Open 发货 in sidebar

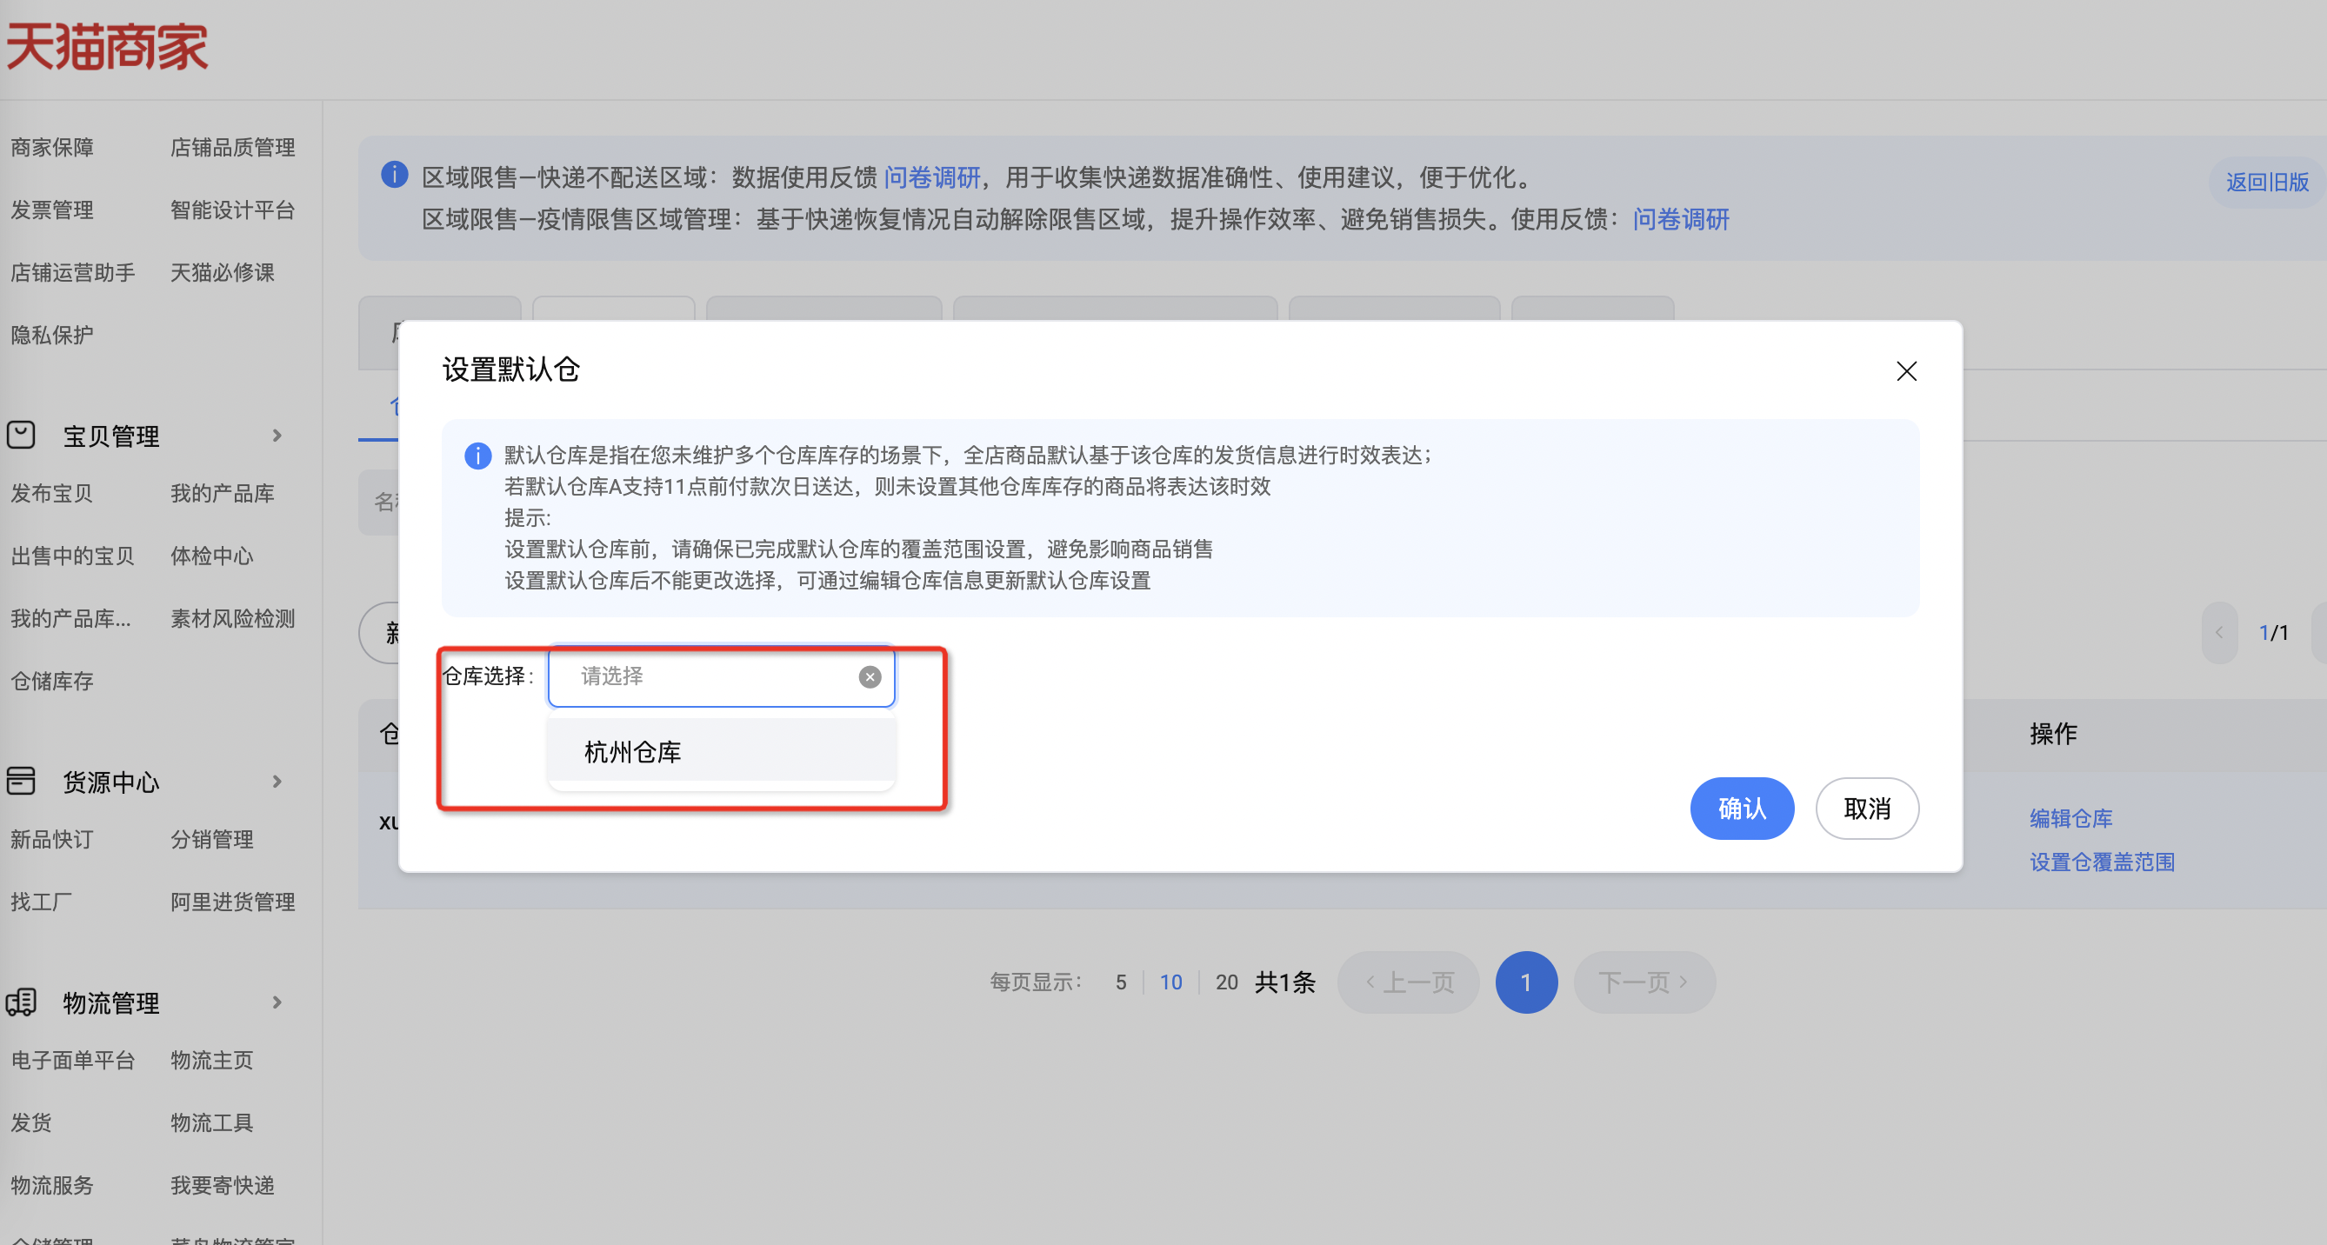pos(30,1122)
